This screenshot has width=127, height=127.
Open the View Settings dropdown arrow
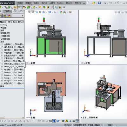[73, 12]
